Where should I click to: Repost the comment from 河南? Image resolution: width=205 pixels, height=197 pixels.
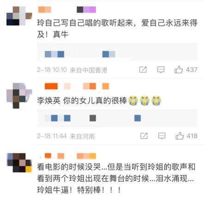coord(144,136)
